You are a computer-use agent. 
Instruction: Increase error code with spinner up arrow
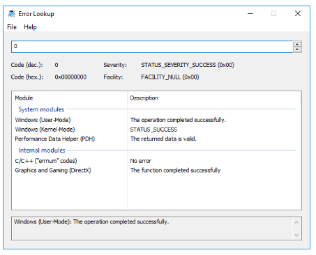(x=297, y=44)
